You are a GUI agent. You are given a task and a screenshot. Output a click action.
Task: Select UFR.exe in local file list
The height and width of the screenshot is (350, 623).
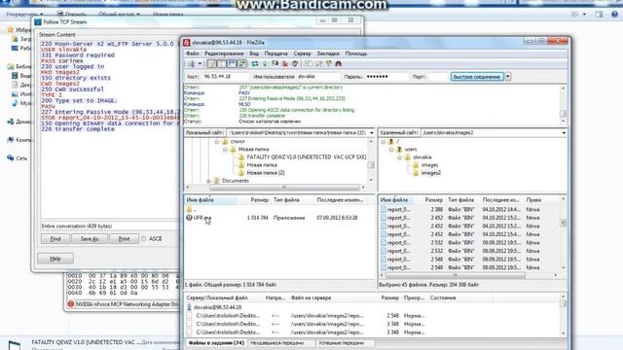[x=202, y=218]
